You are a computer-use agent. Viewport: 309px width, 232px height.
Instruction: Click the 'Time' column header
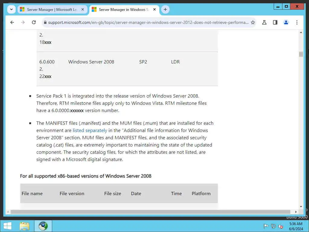[x=176, y=194]
